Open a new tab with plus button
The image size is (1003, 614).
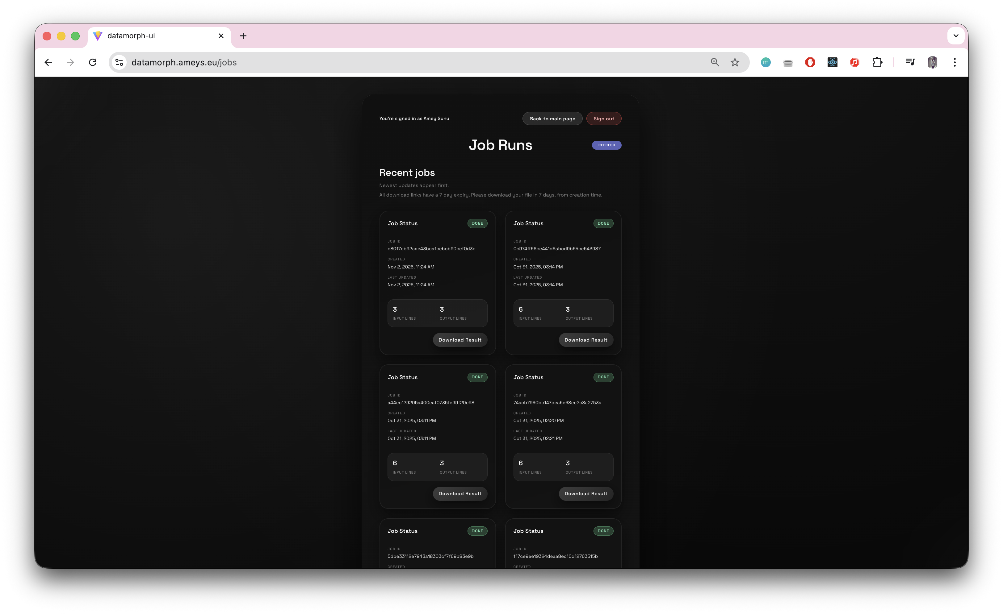[243, 36]
